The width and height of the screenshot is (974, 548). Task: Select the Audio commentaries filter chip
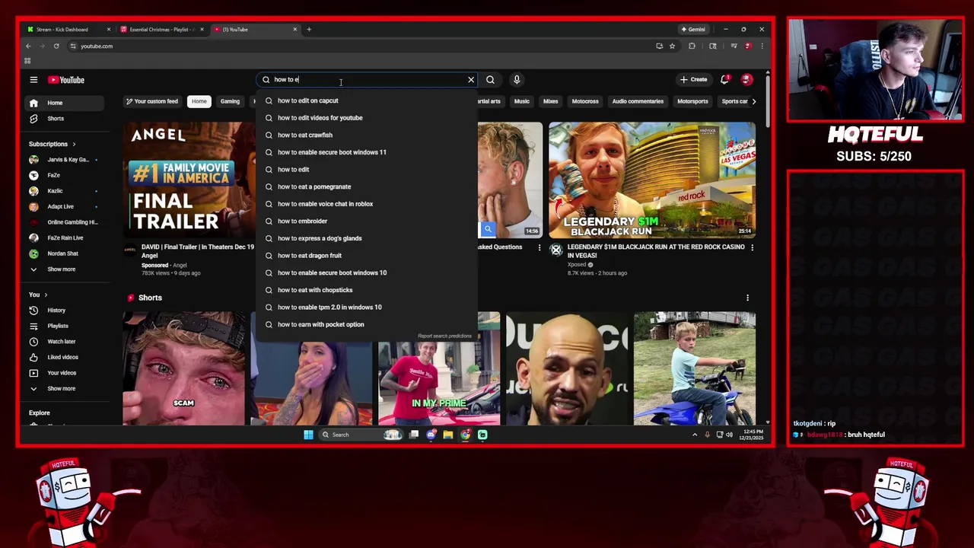pos(638,101)
